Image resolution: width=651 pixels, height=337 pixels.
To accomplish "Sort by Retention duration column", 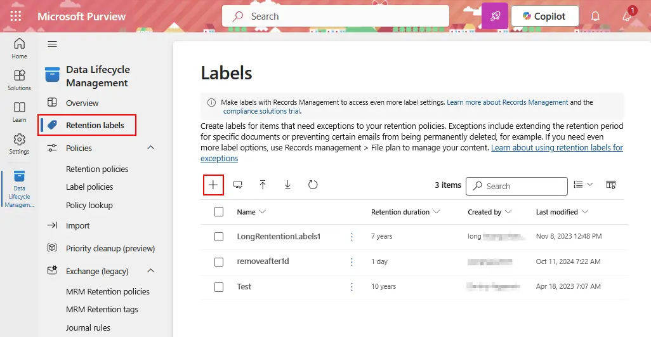I will click(x=405, y=212).
